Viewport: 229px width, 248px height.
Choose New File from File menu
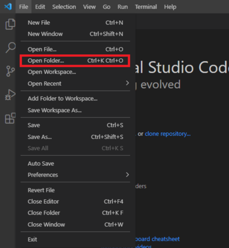coord(75,23)
